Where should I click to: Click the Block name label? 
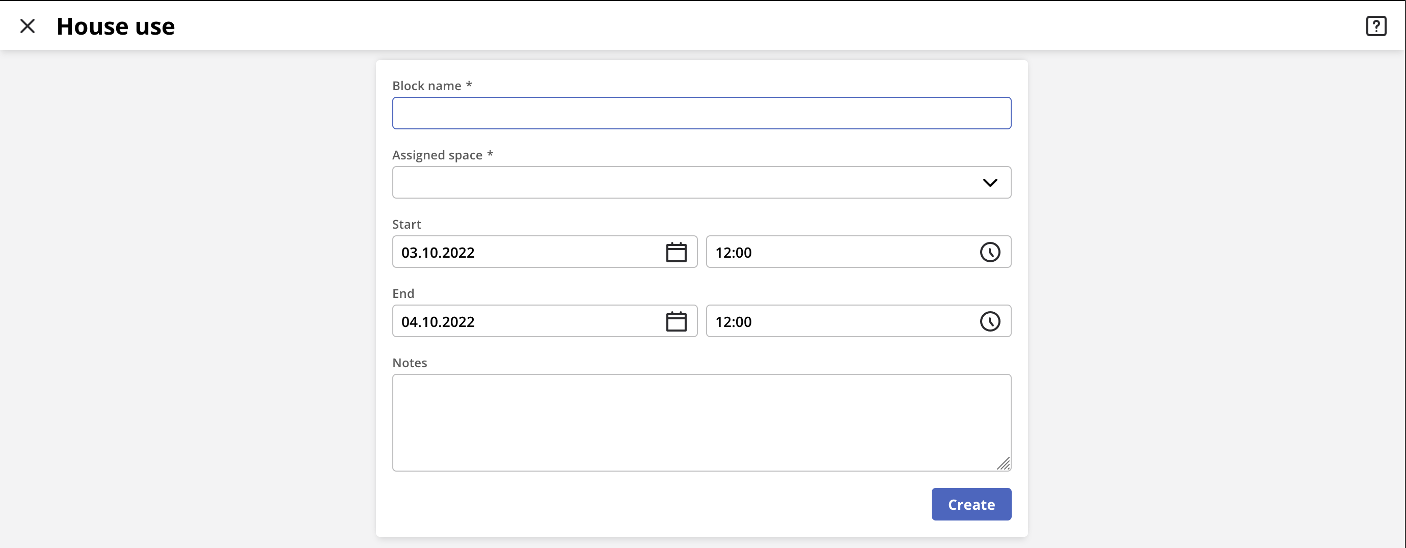(x=426, y=86)
